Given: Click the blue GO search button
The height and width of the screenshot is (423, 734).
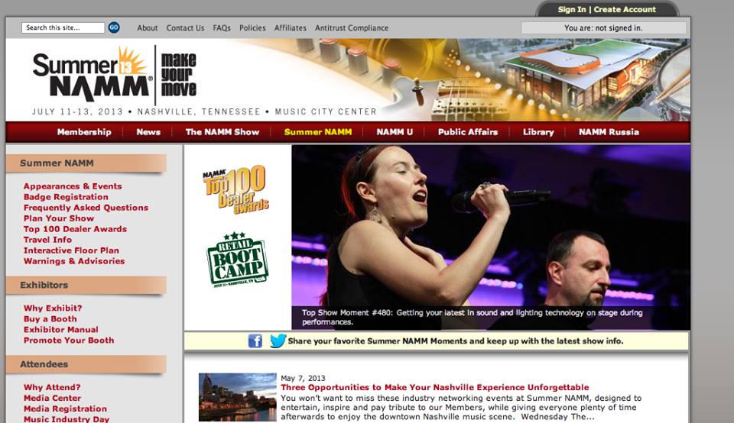Looking at the screenshot, I should [x=114, y=27].
